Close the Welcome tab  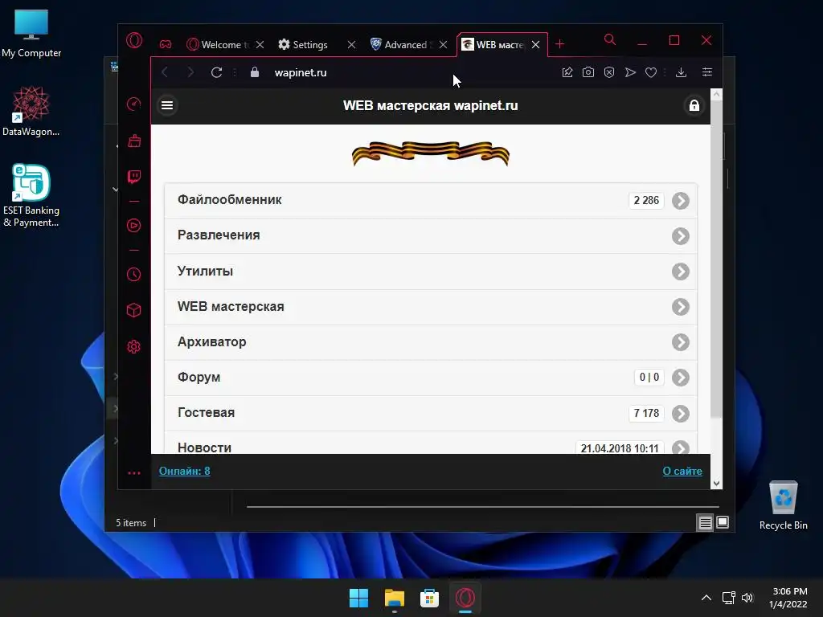pos(260,45)
